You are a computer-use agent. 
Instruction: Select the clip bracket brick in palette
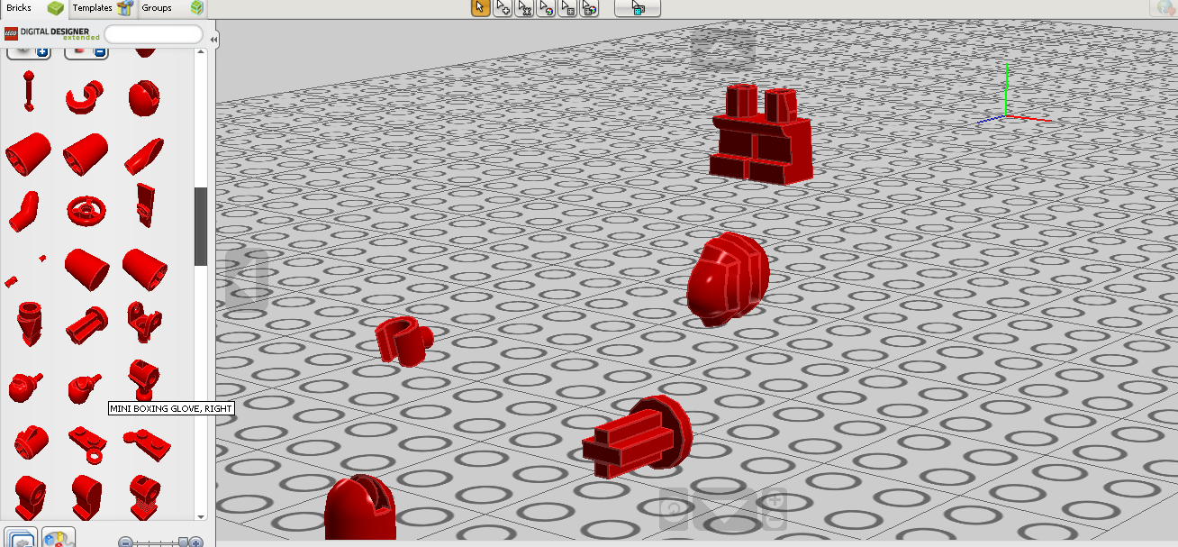[144, 322]
